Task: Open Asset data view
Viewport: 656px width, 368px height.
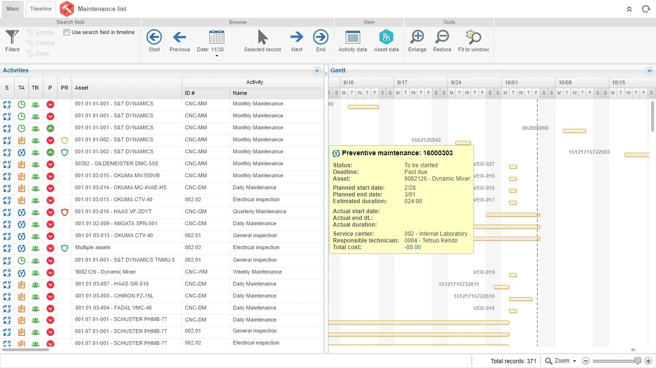Action: coord(386,41)
